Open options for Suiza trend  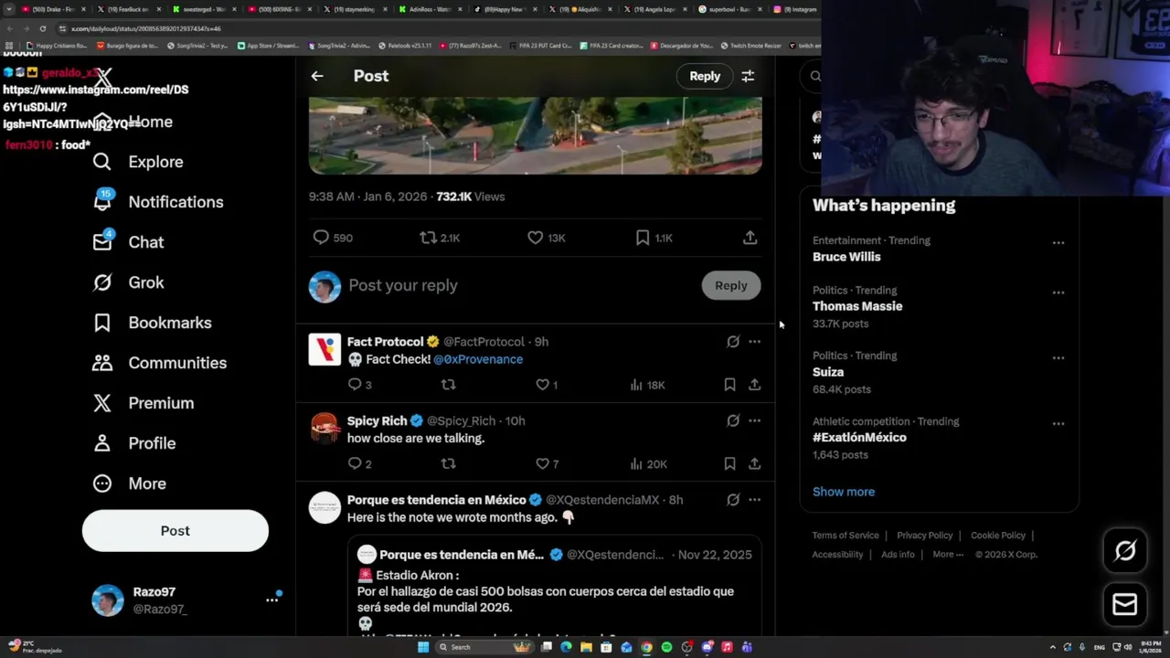[x=1058, y=358]
